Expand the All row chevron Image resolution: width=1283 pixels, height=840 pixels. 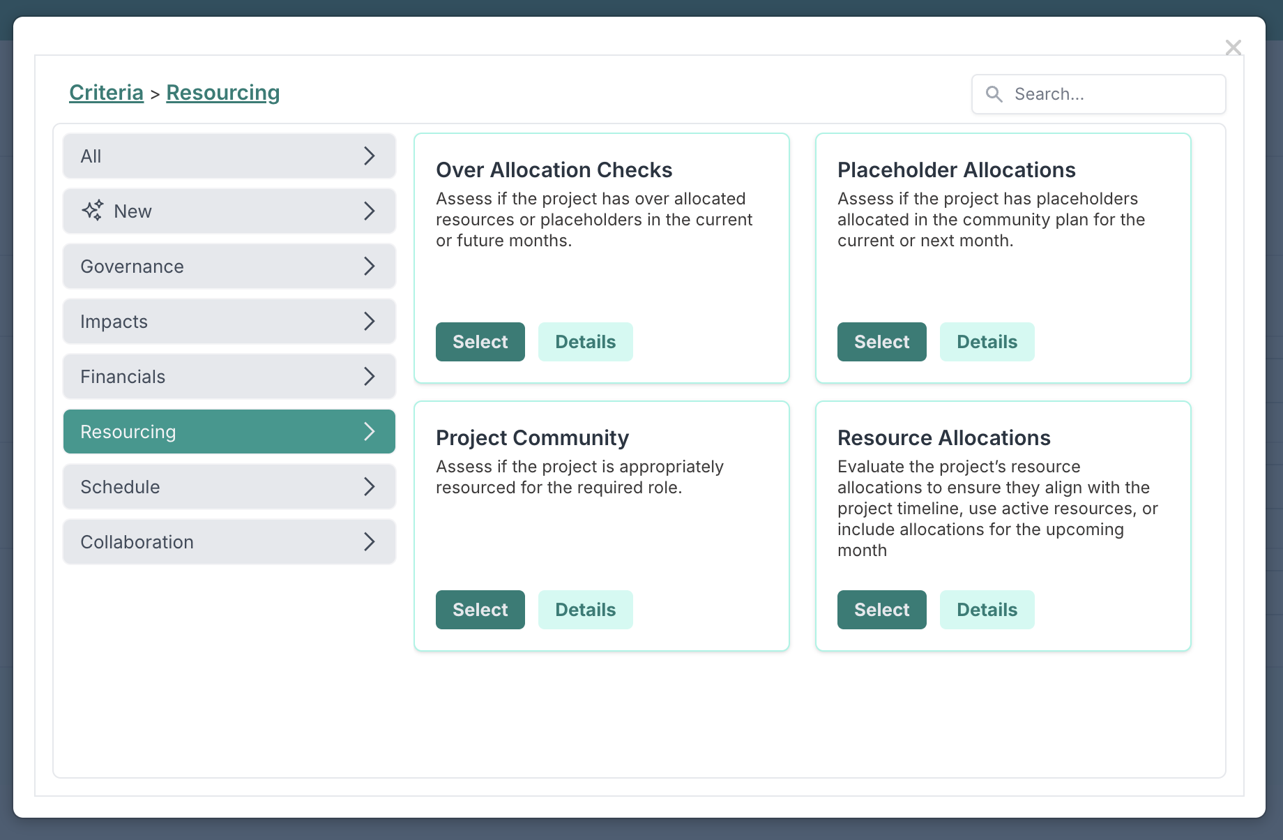(x=370, y=156)
